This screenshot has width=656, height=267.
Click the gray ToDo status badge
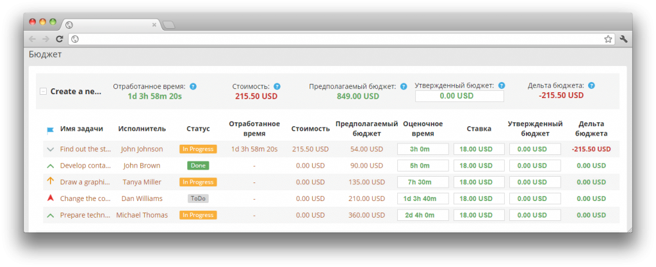click(198, 198)
